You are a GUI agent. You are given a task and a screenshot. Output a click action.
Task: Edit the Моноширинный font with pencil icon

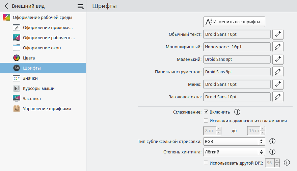pos(278,47)
